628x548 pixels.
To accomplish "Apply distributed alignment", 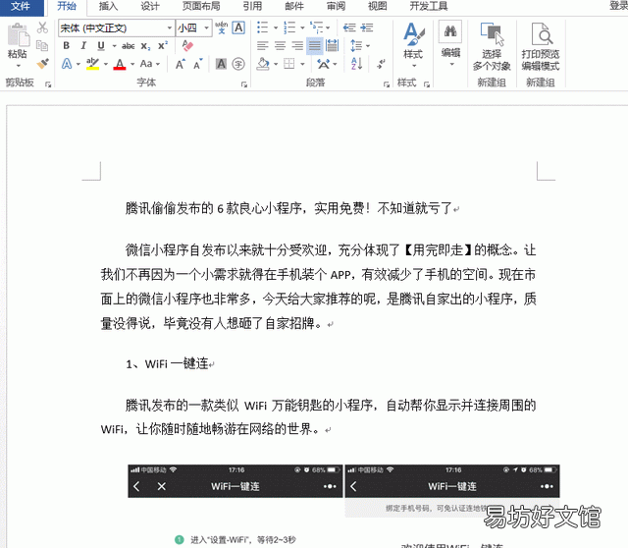I will 332,46.
